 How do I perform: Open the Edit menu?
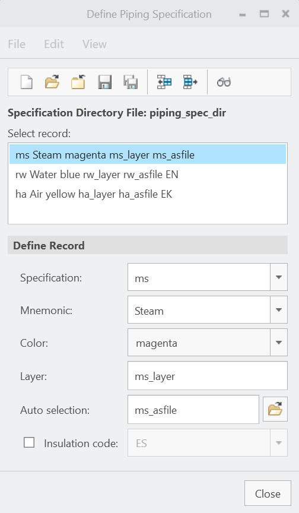(54, 44)
